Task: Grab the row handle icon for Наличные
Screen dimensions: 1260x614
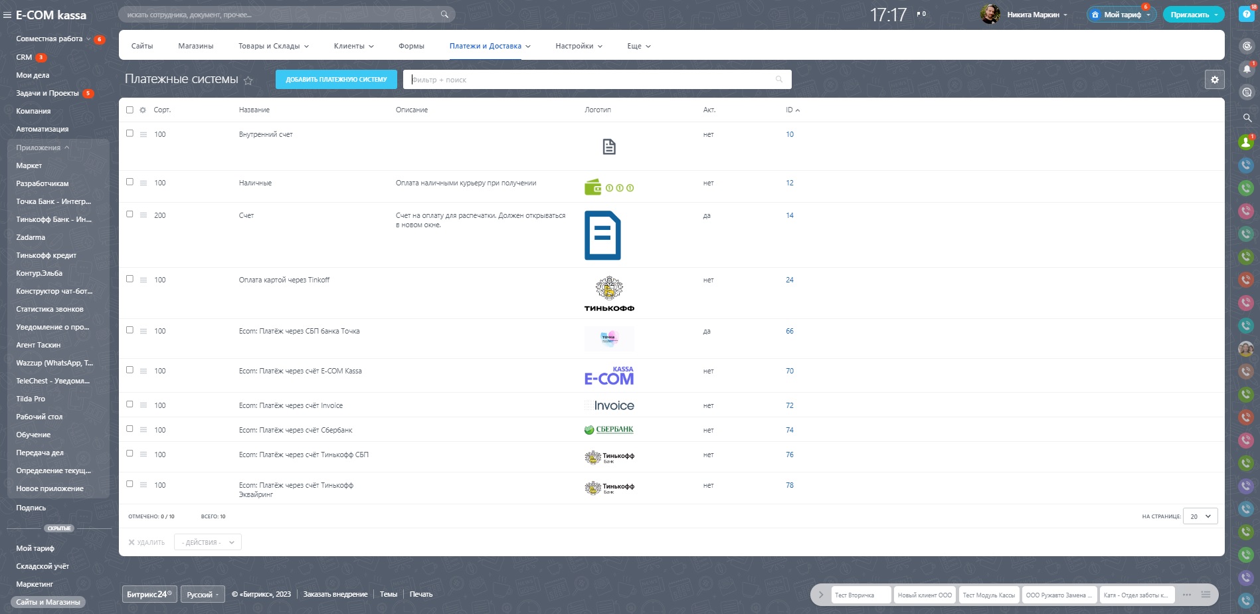Action: (x=143, y=183)
